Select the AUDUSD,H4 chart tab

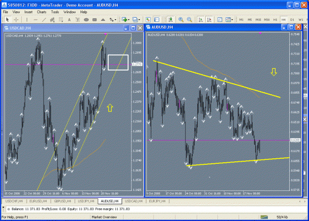coord(110,201)
